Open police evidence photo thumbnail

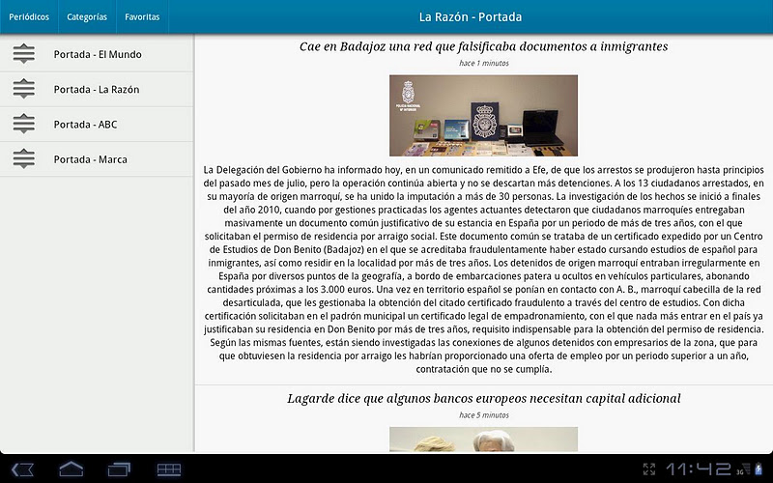484,115
